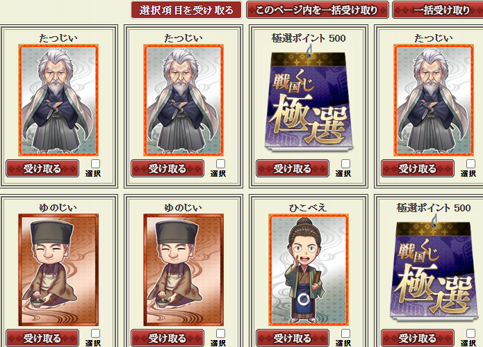Click 選択項目を受け取る button
This screenshot has height=347, width=483.
pos(186,10)
